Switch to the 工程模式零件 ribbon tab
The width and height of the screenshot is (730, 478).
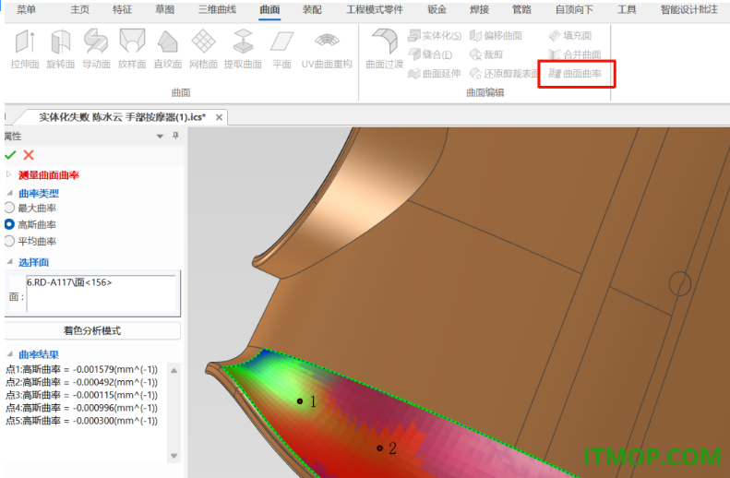click(x=375, y=9)
